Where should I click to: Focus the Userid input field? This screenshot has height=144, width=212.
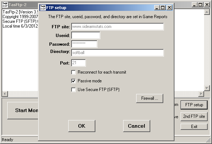tap(86, 35)
